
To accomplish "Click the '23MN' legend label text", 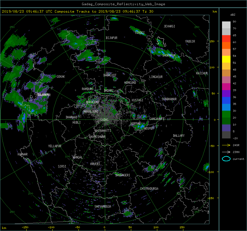I will [236, 152].
